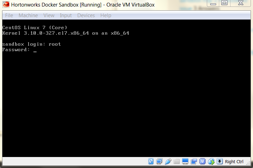The image size is (253, 168).
Task: Click the 'sandbox login: root' line
Action: [31, 44]
